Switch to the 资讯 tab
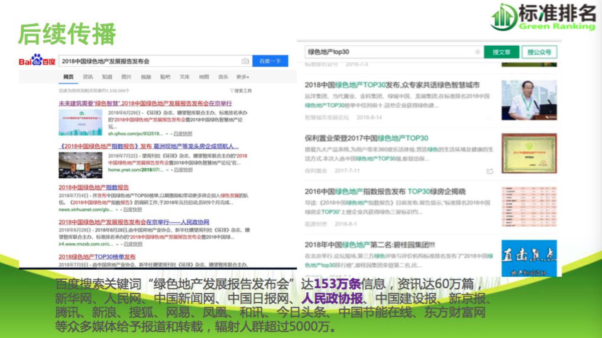 pos(88,77)
